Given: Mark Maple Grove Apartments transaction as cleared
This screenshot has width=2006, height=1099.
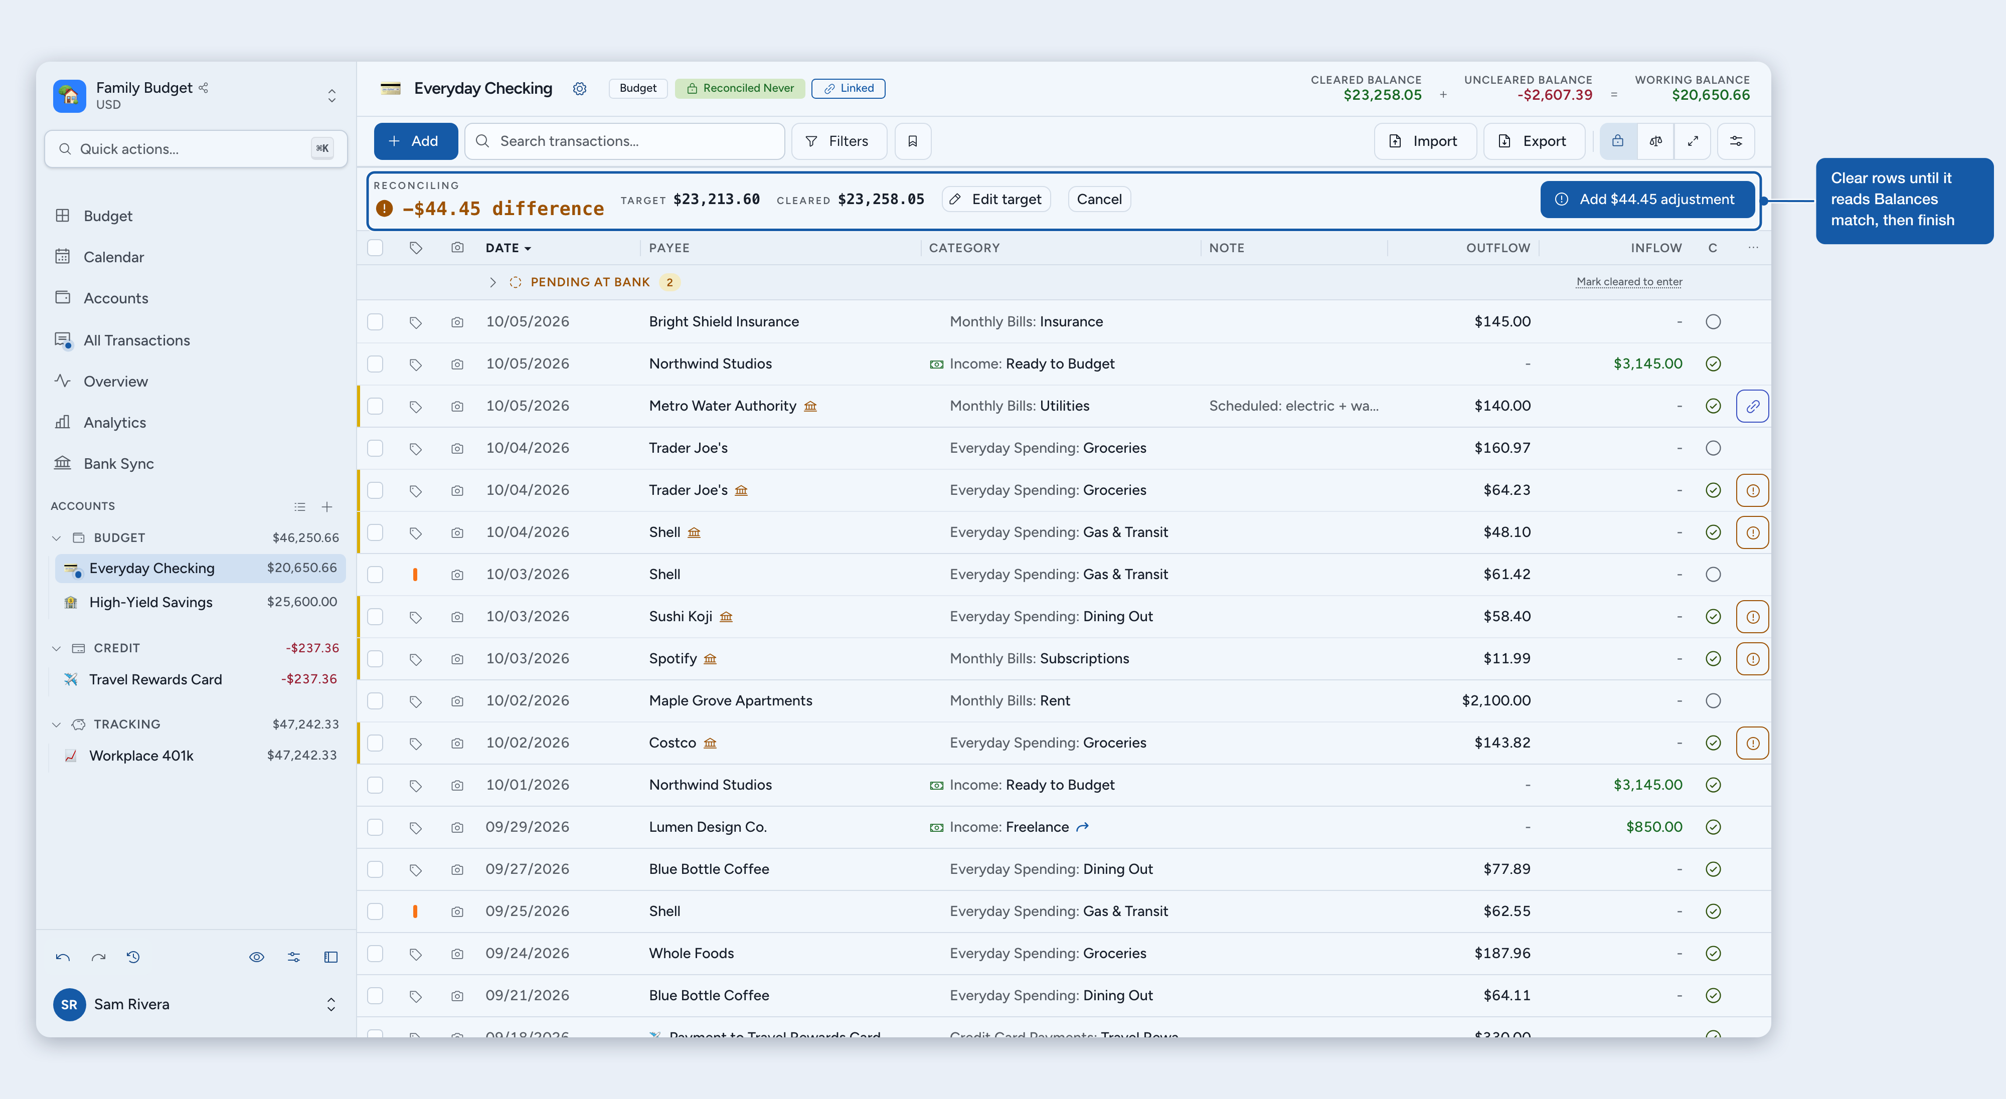Looking at the screenshot, I should [1713, 701].
